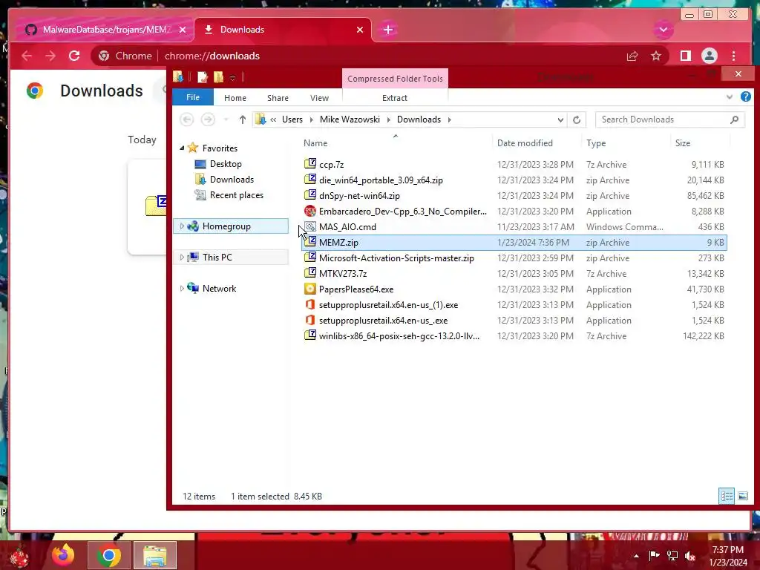Expand the This PC tree node

(182, 258)
